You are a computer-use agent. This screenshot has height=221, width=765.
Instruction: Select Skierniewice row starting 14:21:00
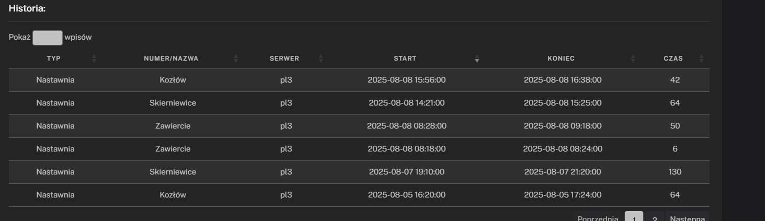click(x=359, y=103)
